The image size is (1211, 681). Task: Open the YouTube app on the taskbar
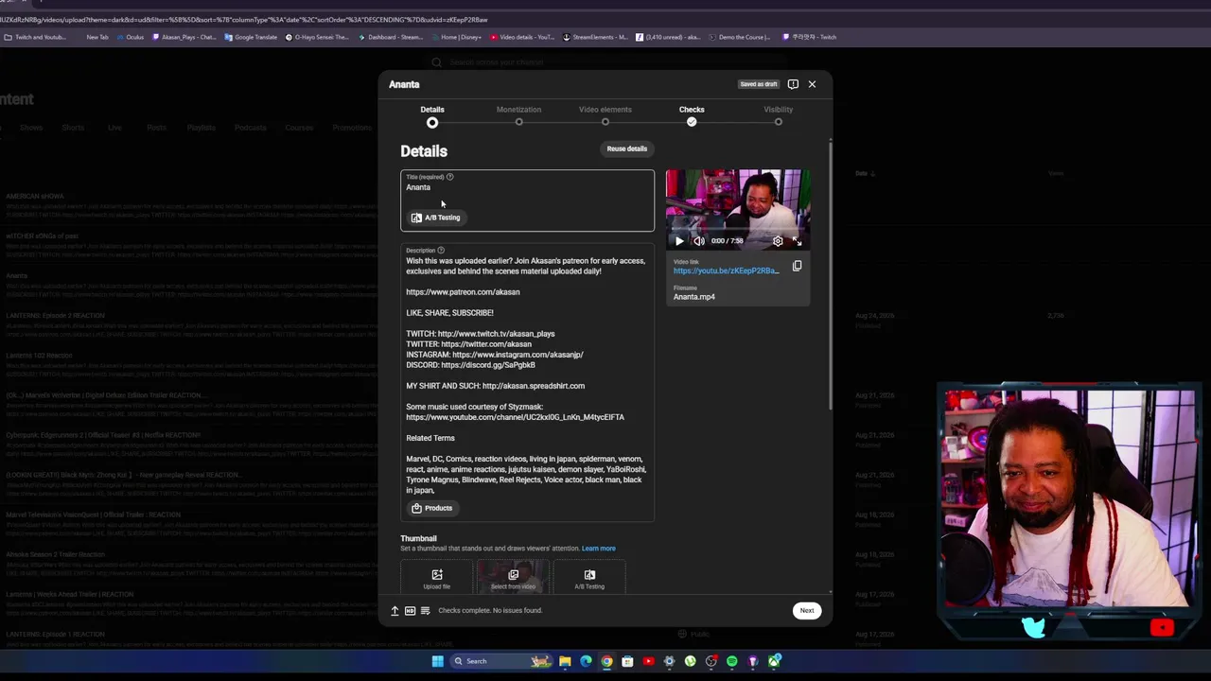tap(648, 661)
